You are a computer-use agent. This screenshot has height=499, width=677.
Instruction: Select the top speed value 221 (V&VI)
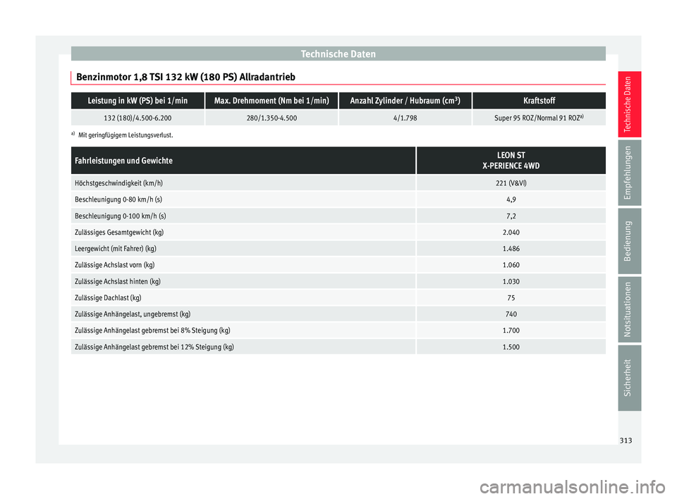click(x=511, y=183)
